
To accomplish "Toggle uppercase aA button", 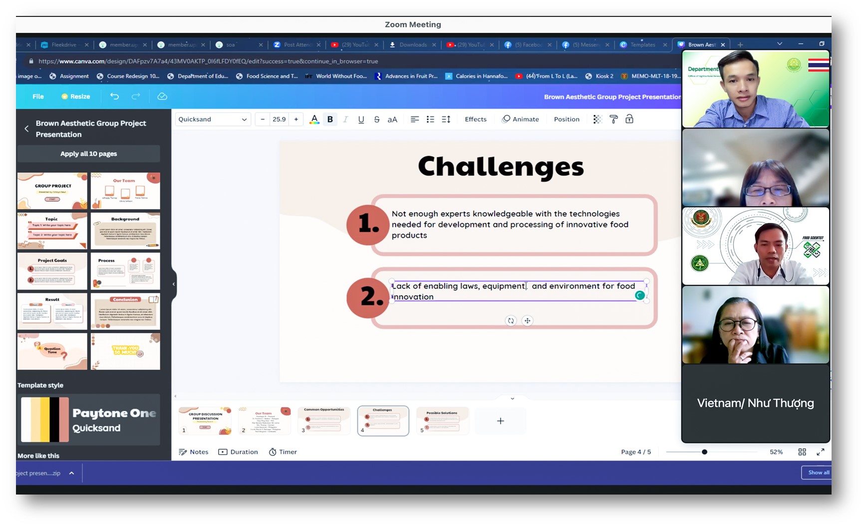I will (392, 119).
